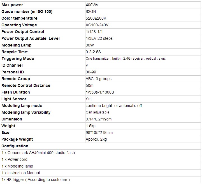202x186 pixels.
Task: Select the Guide number row label
Action: 27,11
